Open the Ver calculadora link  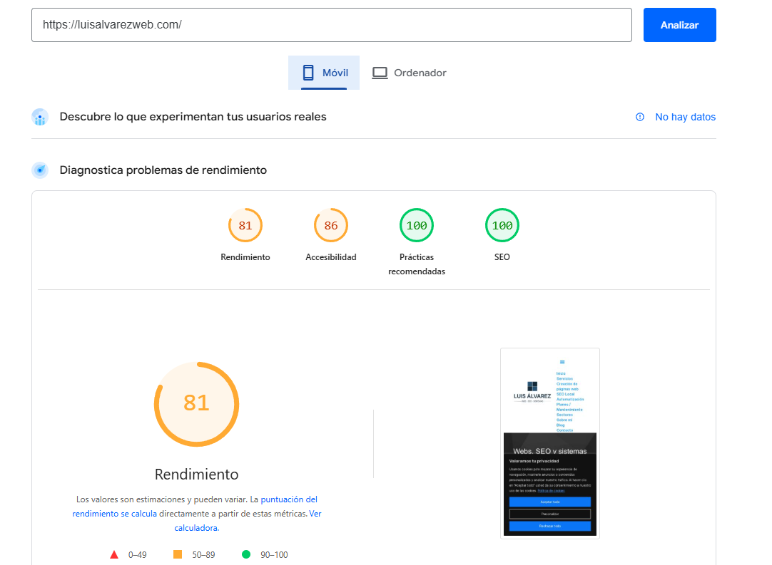(x=315, y=513)
